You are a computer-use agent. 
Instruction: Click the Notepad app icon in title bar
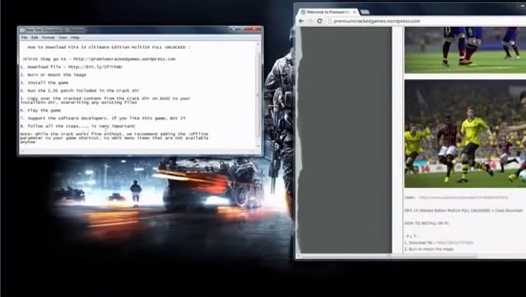pyautogui.click(x=22, y=30)
